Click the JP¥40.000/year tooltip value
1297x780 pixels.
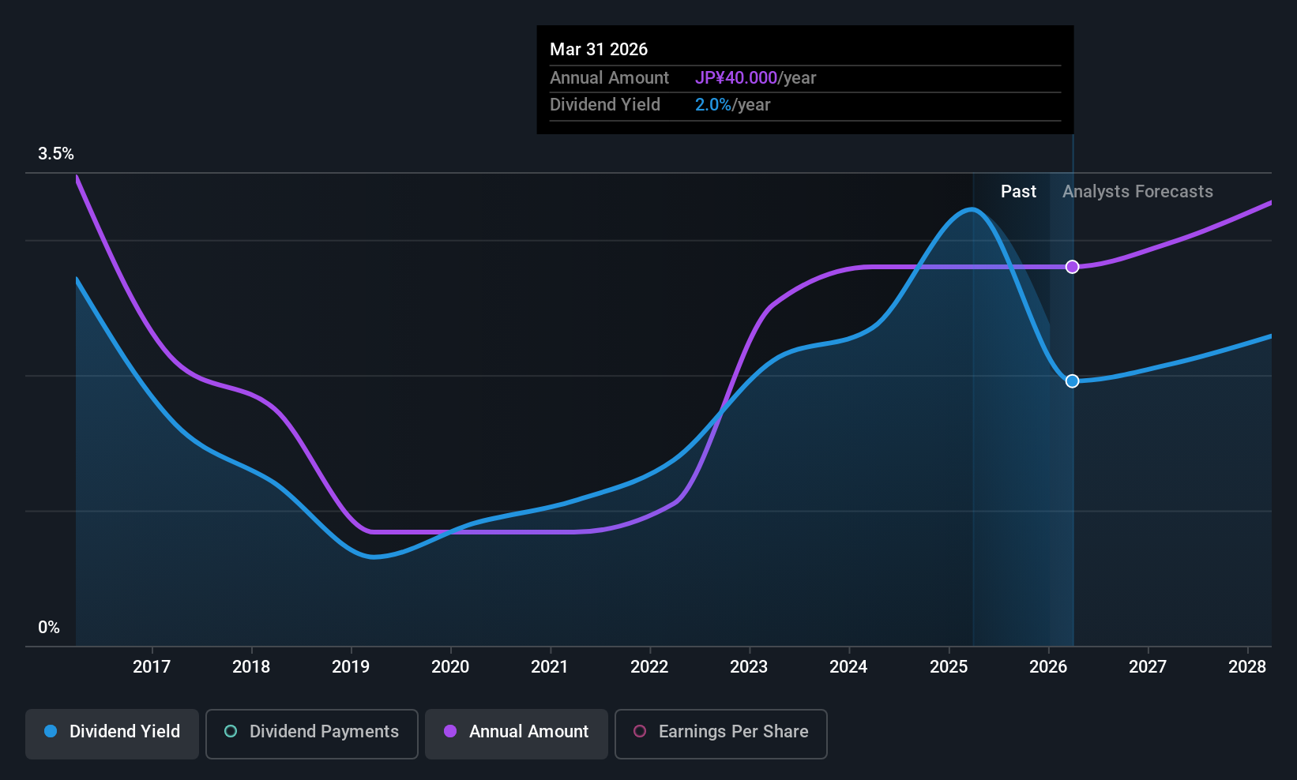click(755, 78)
